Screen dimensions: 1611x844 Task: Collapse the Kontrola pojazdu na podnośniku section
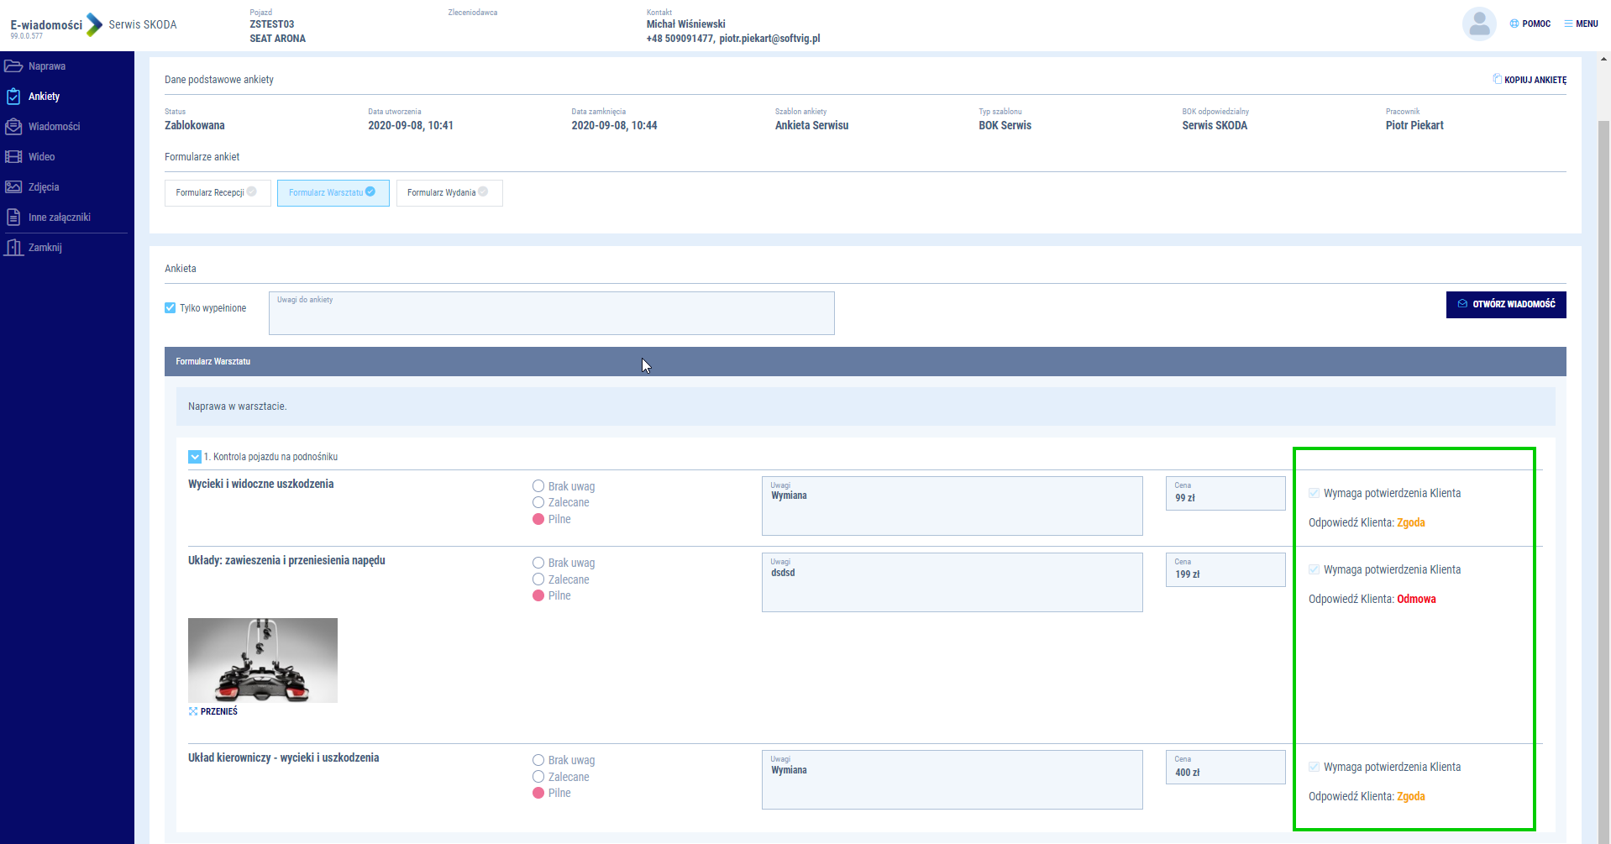[x=195, y=457]
